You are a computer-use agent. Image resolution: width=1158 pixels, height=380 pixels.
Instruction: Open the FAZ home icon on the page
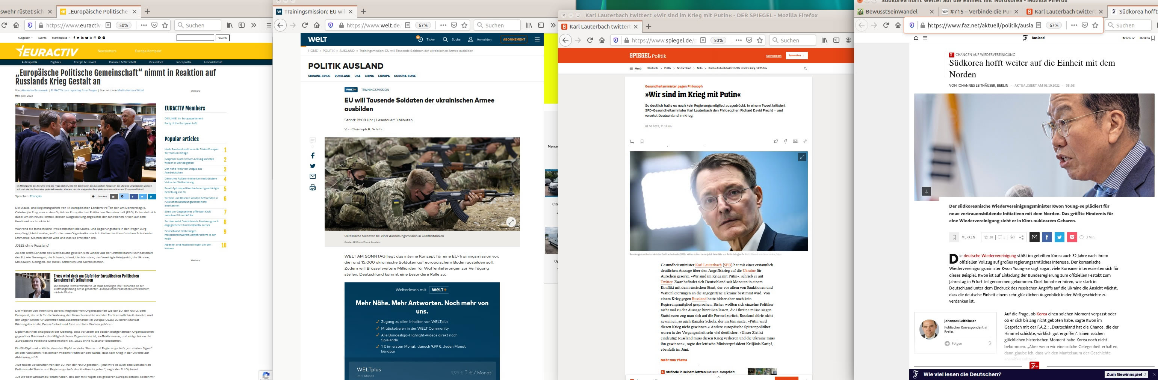pyautogui.click(x=916, y=38)
